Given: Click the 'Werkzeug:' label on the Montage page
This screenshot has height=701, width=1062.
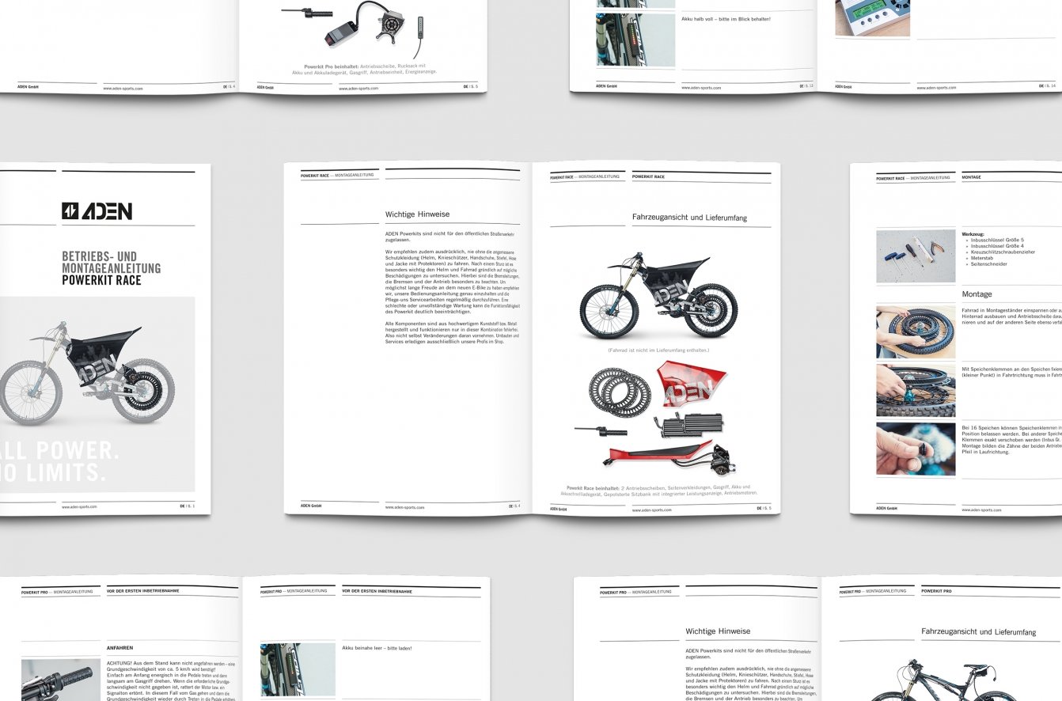Looking at the screenshot, I should click(973, 234).
